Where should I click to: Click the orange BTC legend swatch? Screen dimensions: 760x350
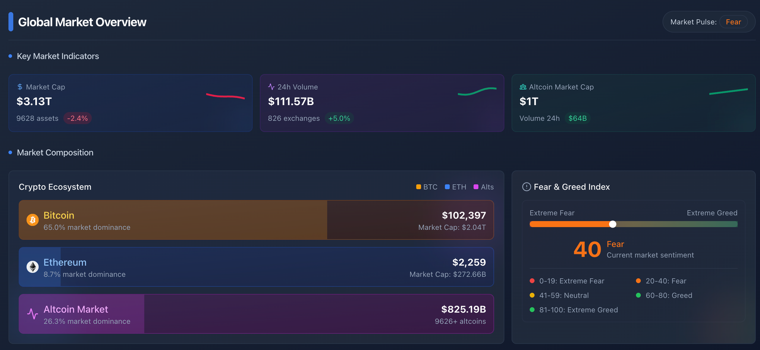tap(418, 187)
